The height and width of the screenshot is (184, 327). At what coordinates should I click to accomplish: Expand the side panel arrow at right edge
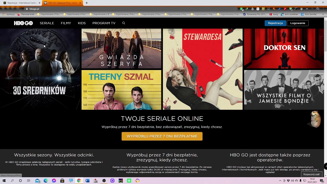pyautogui.click(x=325, y=166)
